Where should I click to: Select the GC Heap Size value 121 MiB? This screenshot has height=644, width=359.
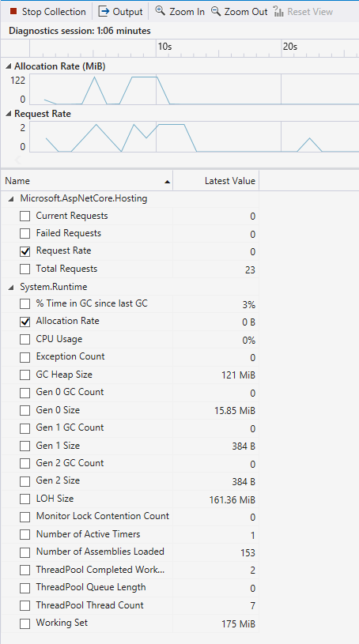click(238, 375)
